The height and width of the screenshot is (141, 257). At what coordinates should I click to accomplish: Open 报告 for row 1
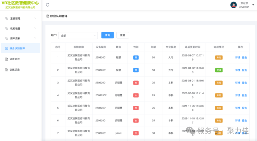click(244, 58)
